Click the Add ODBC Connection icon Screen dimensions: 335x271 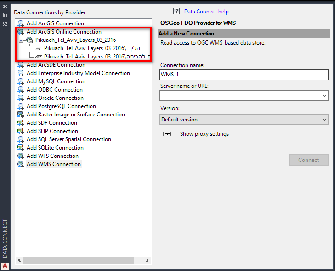click(x=21, y=90)
